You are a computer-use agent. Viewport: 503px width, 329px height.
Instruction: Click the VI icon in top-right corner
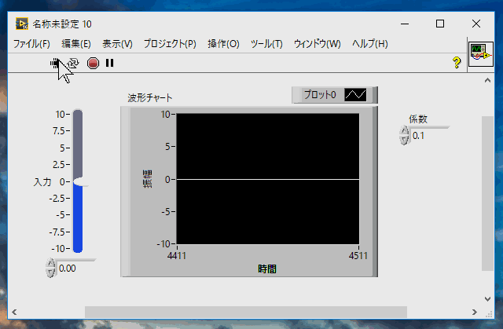click(x=480, y=54)
